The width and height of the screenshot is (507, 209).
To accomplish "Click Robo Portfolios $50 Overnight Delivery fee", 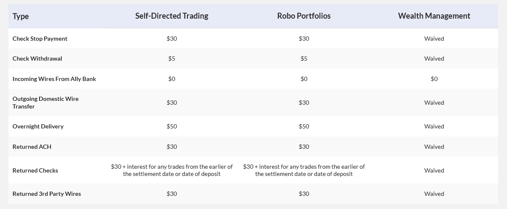I will 304,126.
